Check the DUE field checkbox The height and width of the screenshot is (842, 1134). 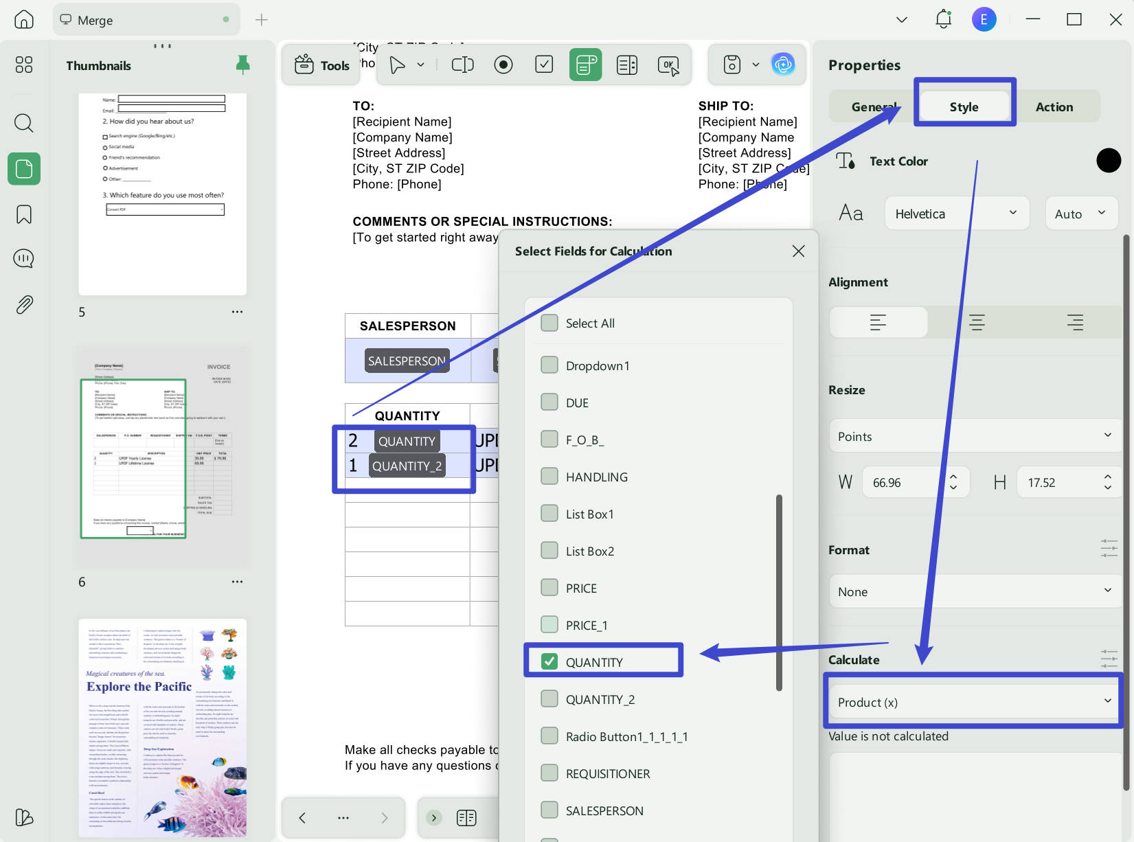pyautogui.click(x=549, y=402)
